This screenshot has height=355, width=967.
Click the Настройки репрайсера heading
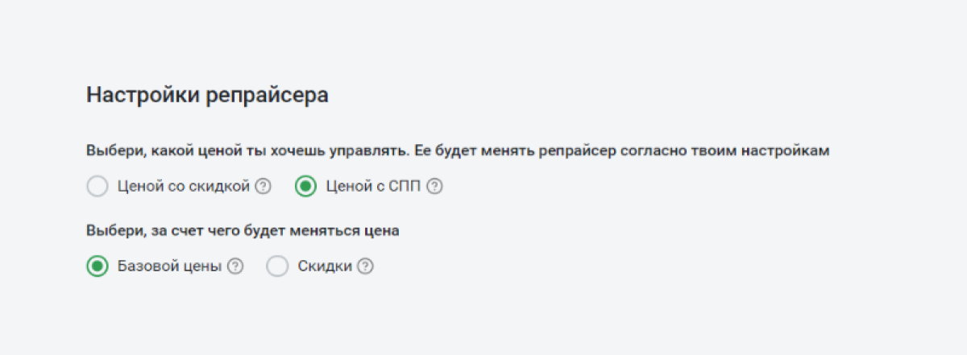[207, 95]
